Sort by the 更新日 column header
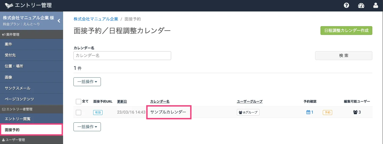383x144 pixels. click(x=122, y=102)
